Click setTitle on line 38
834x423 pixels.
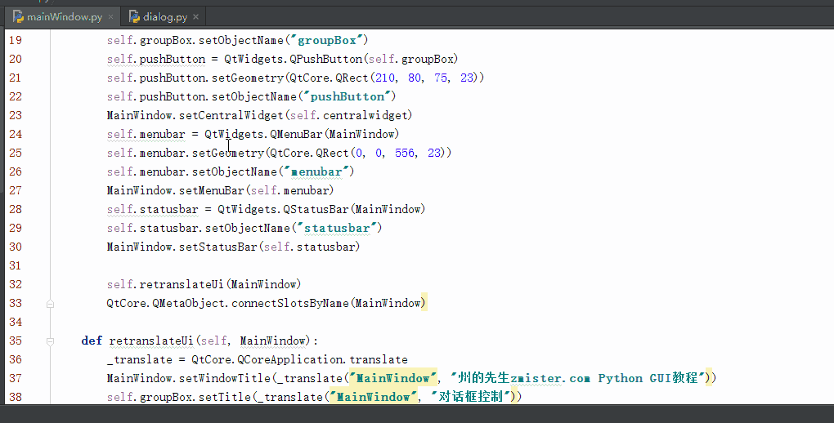[x=225, y=397]
